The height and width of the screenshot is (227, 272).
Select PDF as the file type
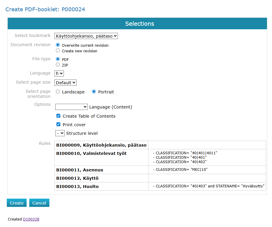click(58, 59)
